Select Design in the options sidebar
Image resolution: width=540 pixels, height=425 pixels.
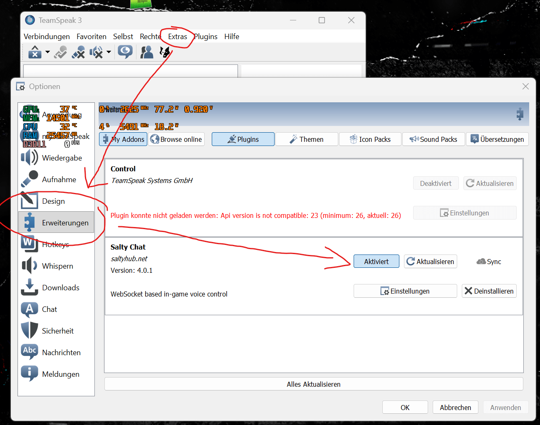56,201
